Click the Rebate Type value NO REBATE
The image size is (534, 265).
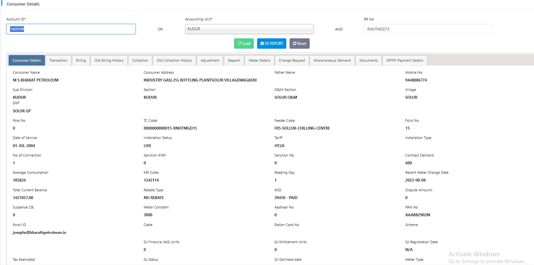(154, 198)
